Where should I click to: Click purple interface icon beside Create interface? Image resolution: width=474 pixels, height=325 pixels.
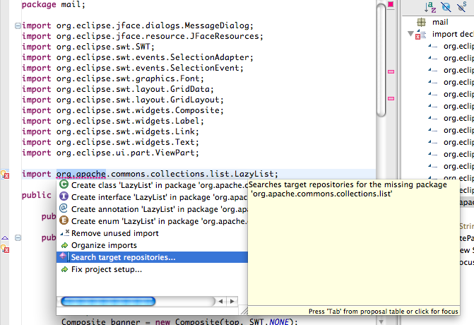pyautogui.click(x=64, y=196)
